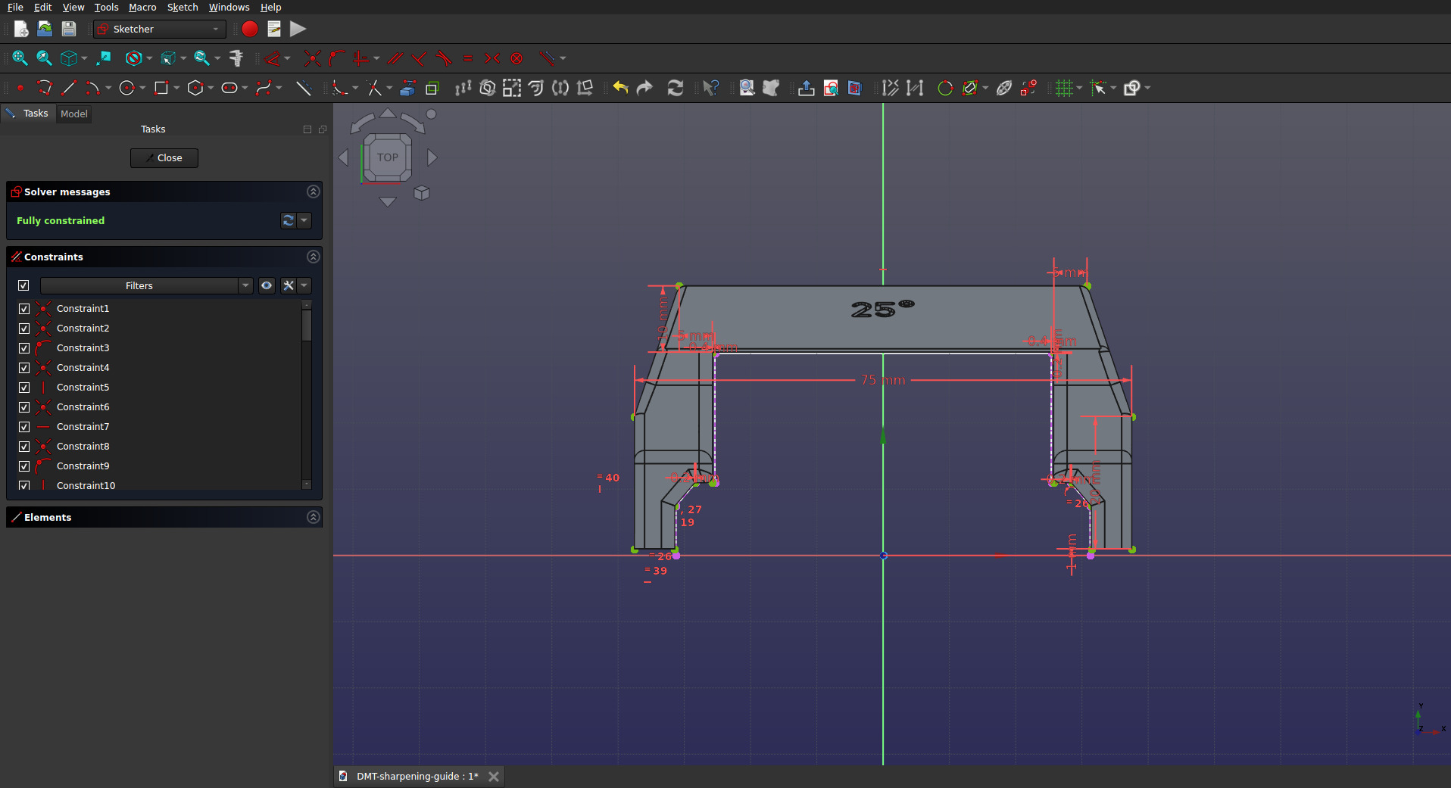This screenshot has width=1451, height=788.
Task: Open measure distance caliper tool
Action: point(236,58)
